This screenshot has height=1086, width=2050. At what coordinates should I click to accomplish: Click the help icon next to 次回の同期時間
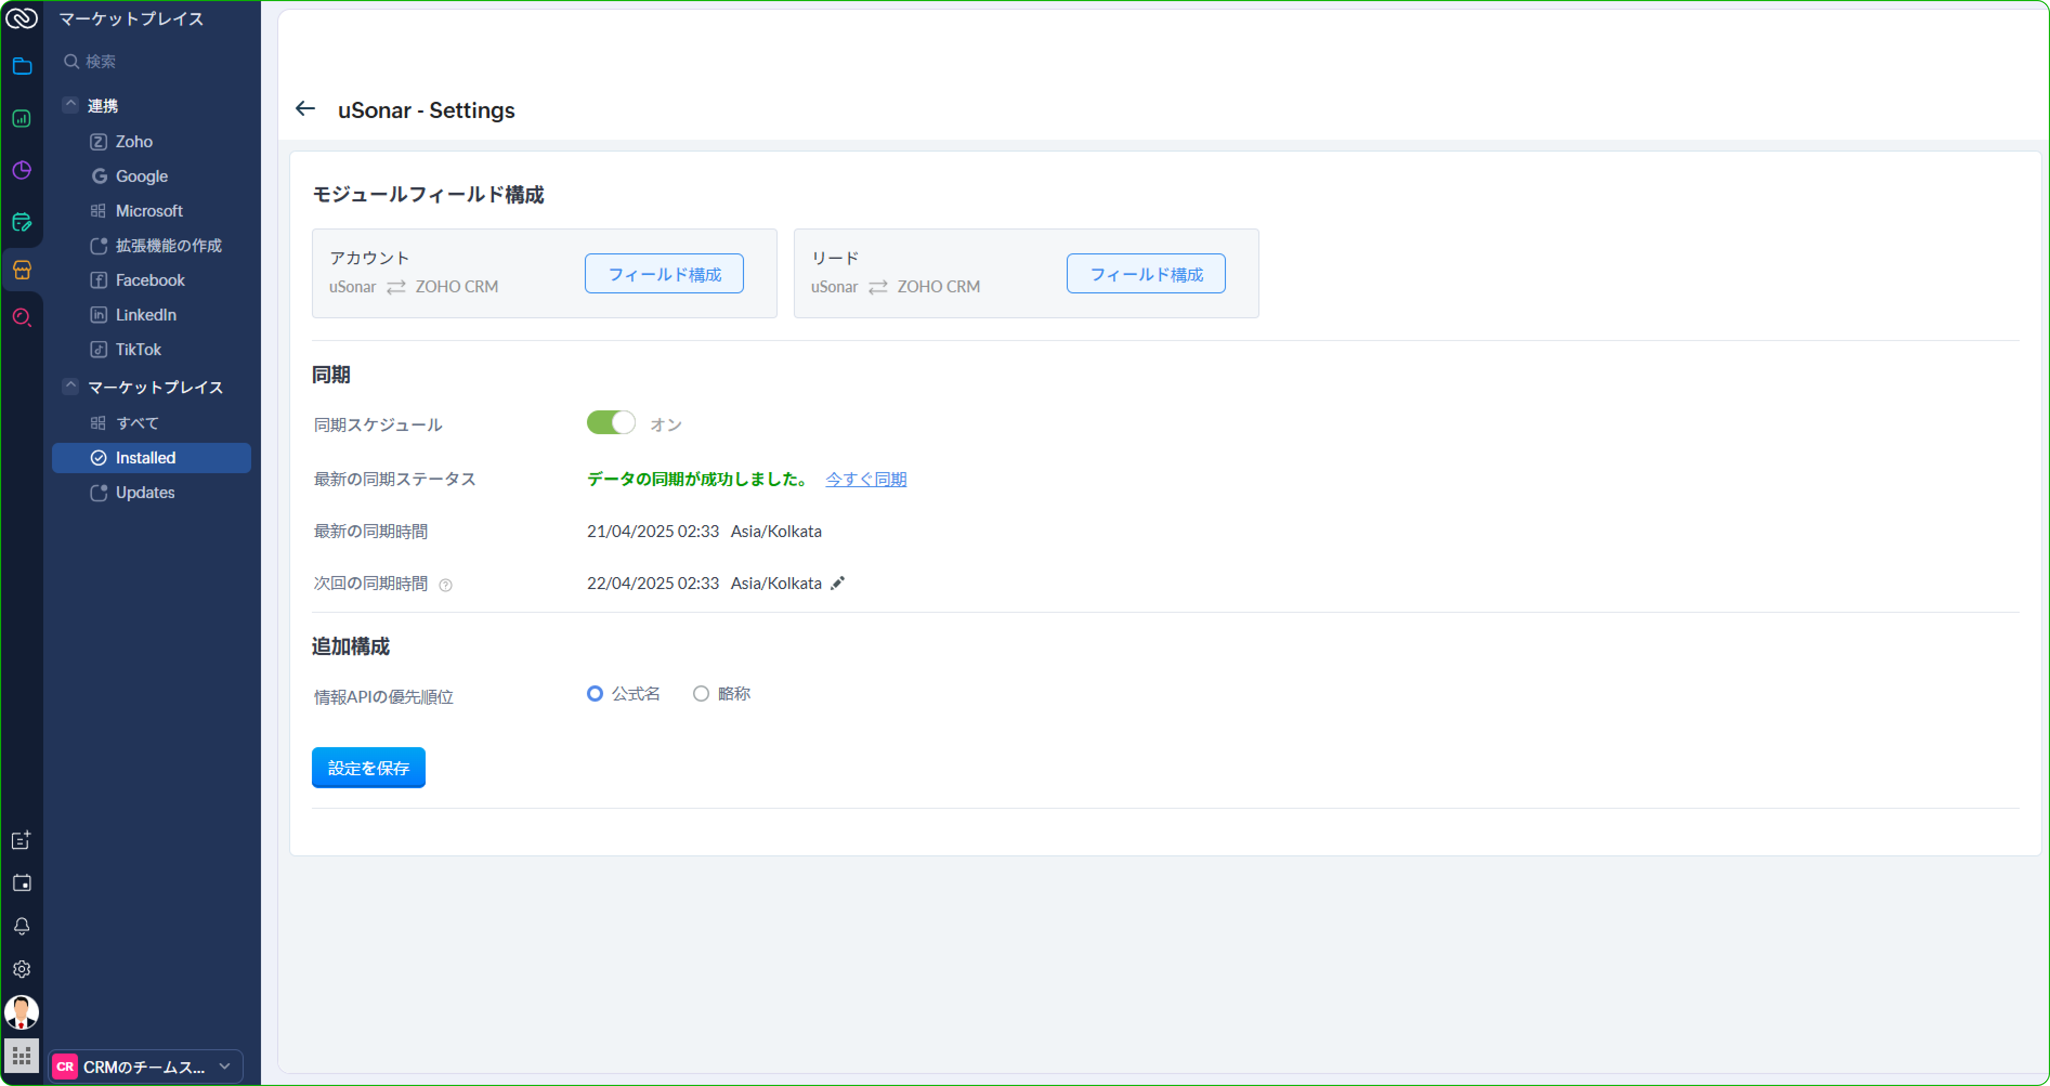pyautogui.click(x=446, y=585)
